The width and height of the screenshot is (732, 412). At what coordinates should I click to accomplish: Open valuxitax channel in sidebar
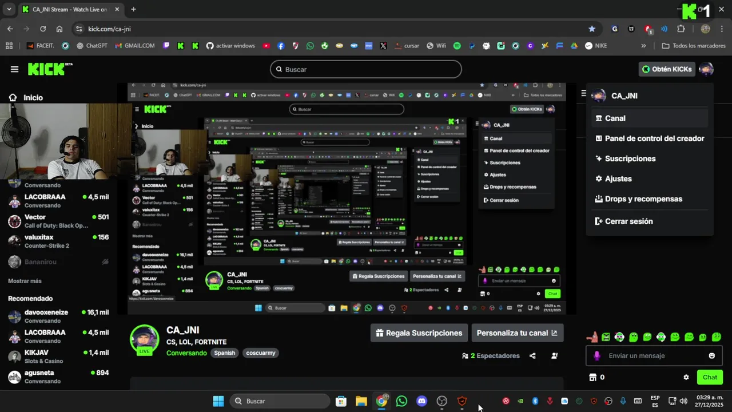58,241
